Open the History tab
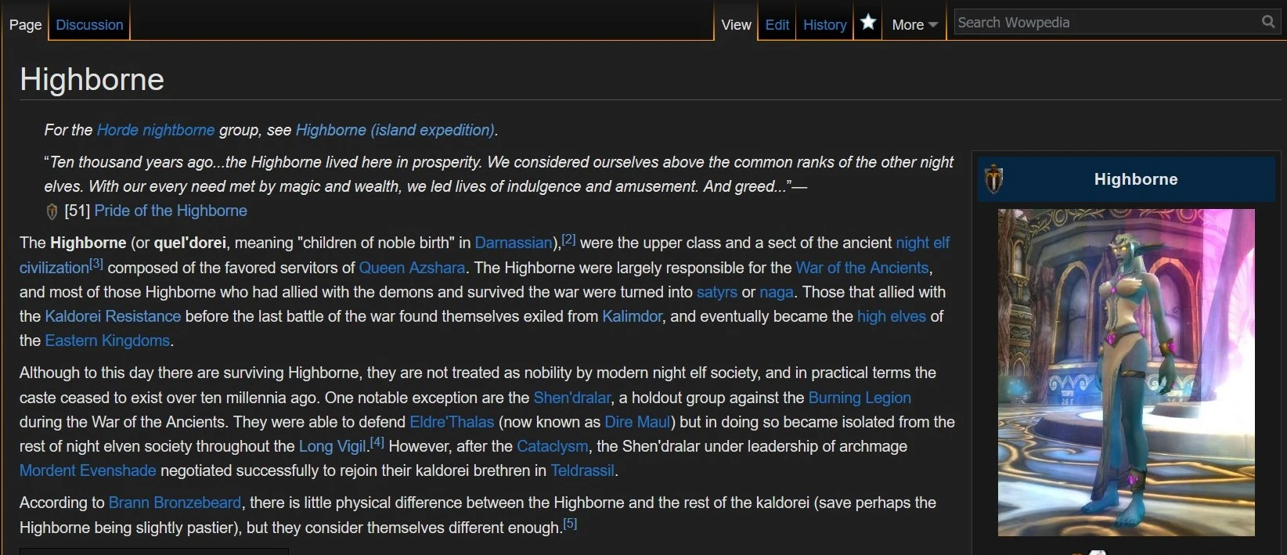 click(824, 25)
